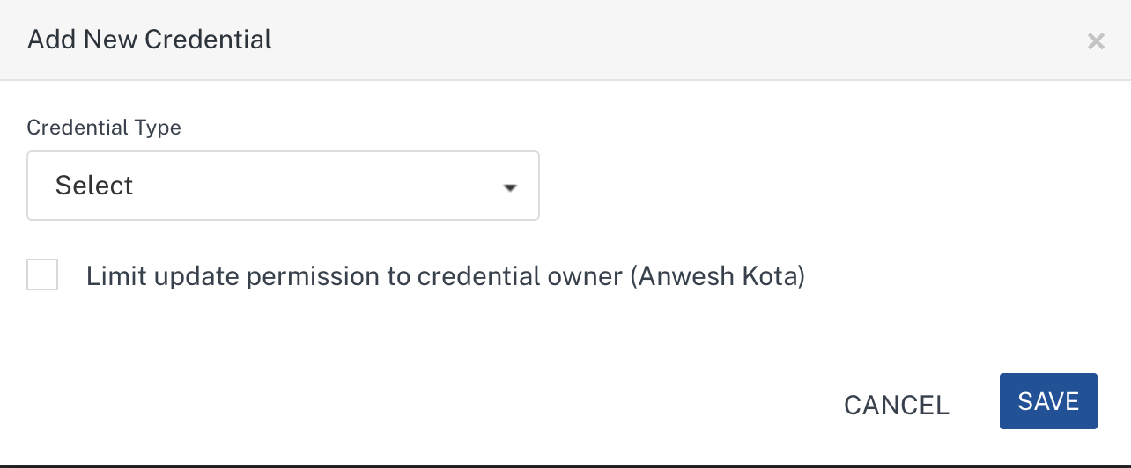
Task: Click the dropdown caret arrow icon
Action: pos(508,187)
